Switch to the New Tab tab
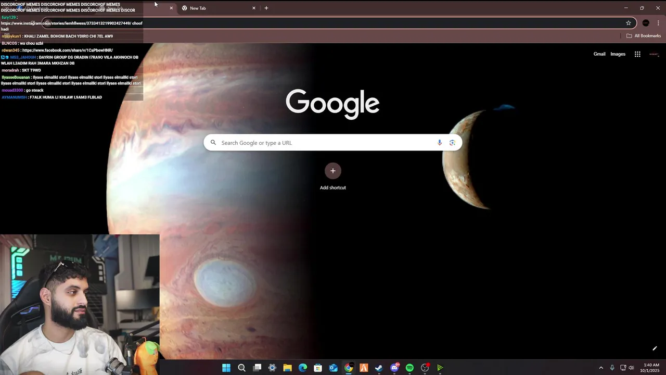666x375 pixels. click(219, 8)
